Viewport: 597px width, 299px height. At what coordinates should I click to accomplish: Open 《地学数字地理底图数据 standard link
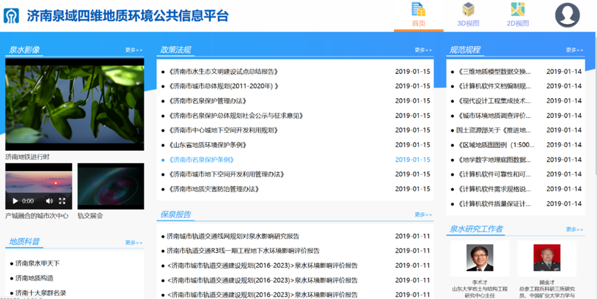(494, 160)
